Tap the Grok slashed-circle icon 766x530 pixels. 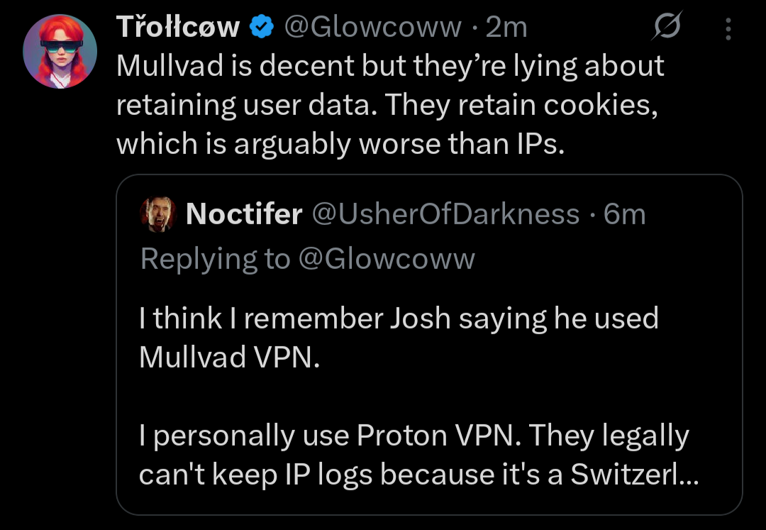(667, 28)
